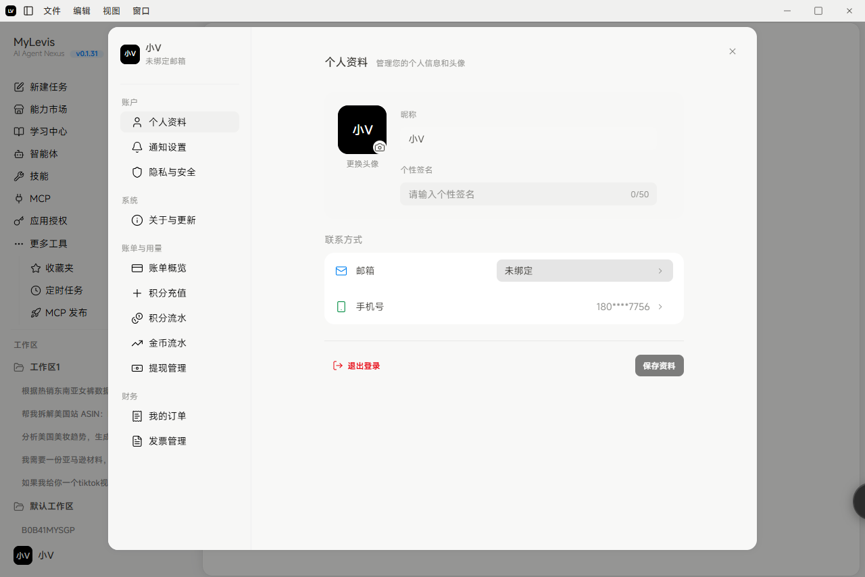Image resolution: width=865 pixels, height=577 pixels.
Task: Click the large 小V avatar image
Action: pos(362,130)
